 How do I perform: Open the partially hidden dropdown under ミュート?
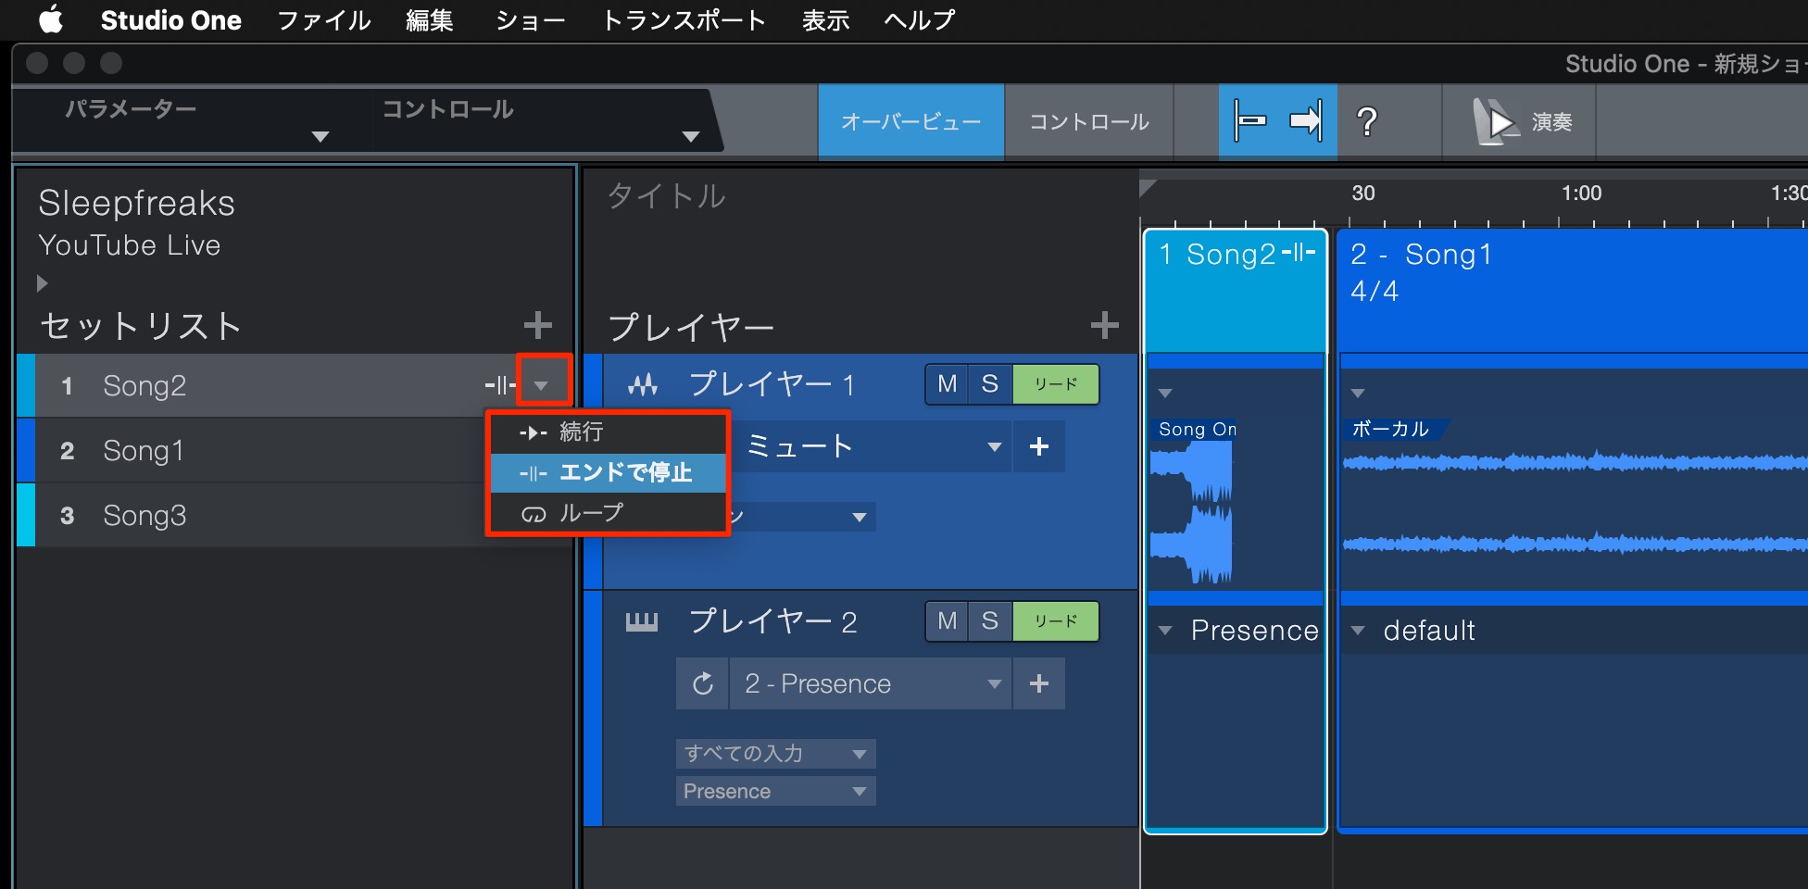click(x=802, y=517)
